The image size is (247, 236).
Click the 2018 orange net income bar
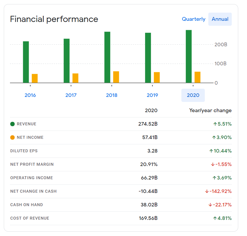coord(116,77)
